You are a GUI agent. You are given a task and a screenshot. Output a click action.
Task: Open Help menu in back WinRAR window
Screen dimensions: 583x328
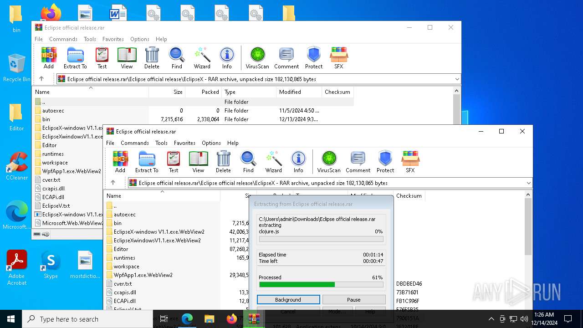tap(161, 39)
